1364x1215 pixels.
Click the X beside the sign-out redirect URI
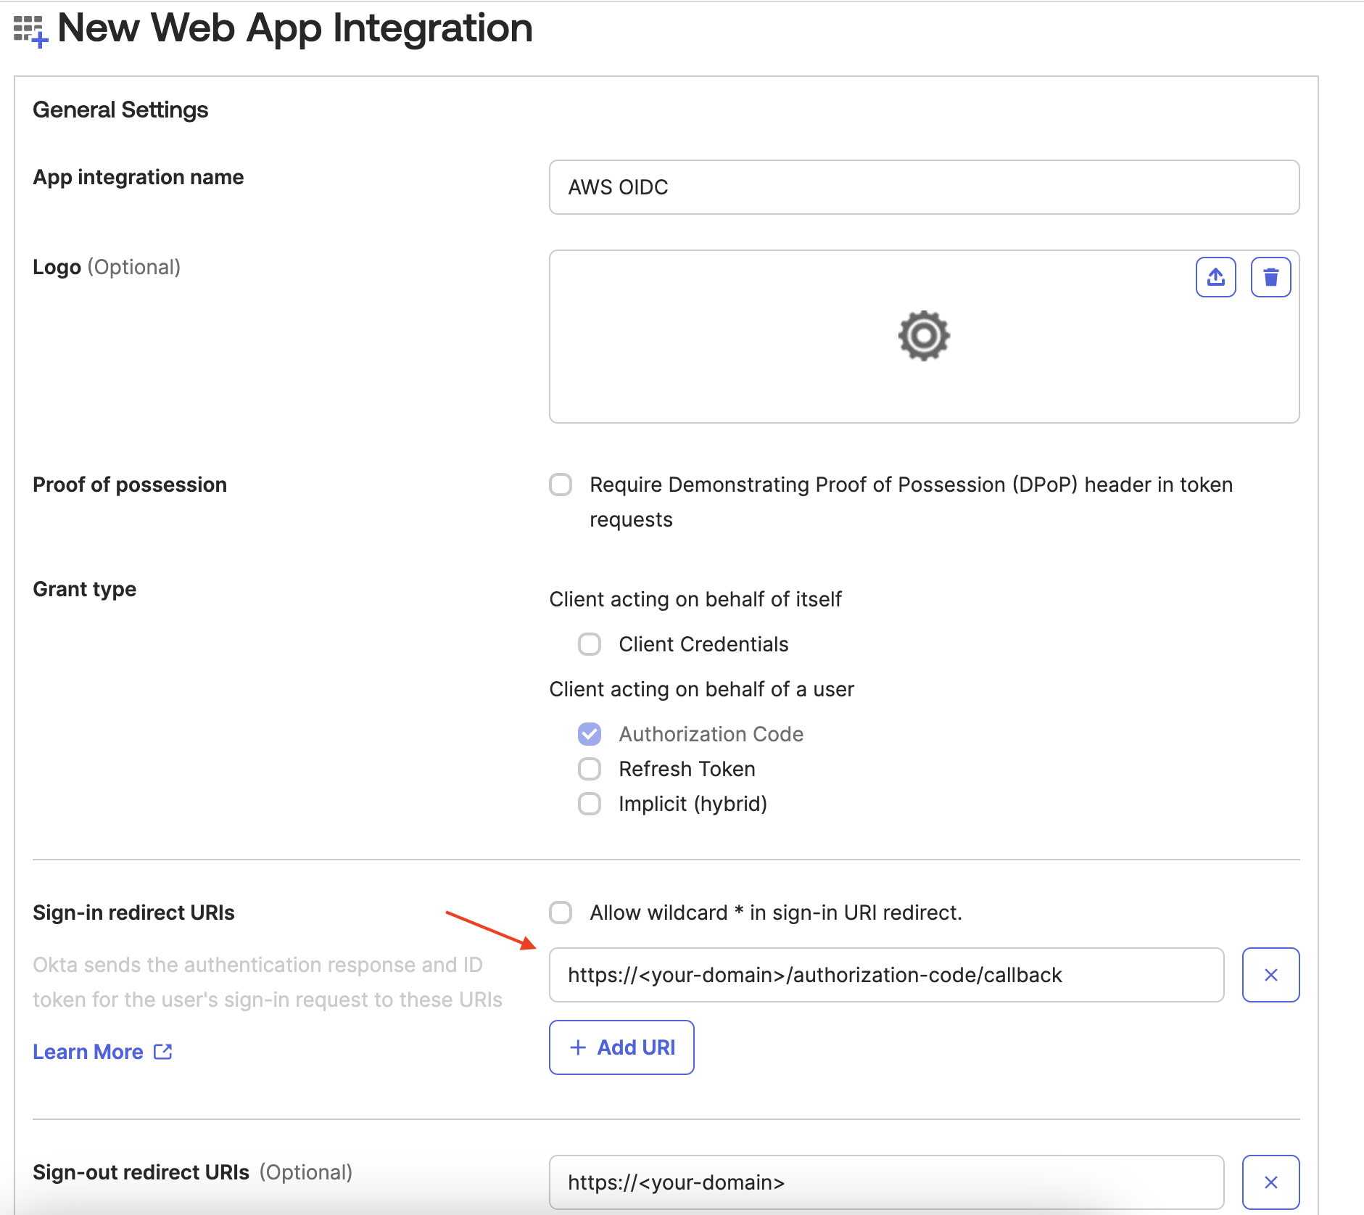[1270, 1182]
